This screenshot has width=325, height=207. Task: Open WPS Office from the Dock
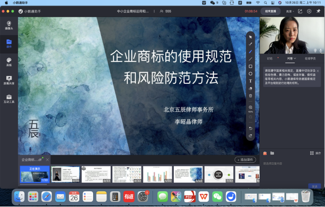[x=203, y=197]
